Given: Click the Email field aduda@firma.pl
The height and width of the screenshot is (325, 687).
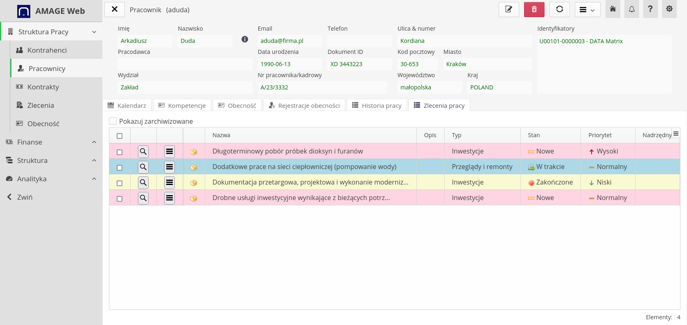Looking at the screenshot, I should pos(290,41).
